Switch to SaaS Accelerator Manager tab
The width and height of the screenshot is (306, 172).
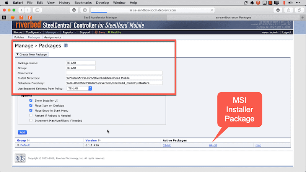click(x=101, y=18)
